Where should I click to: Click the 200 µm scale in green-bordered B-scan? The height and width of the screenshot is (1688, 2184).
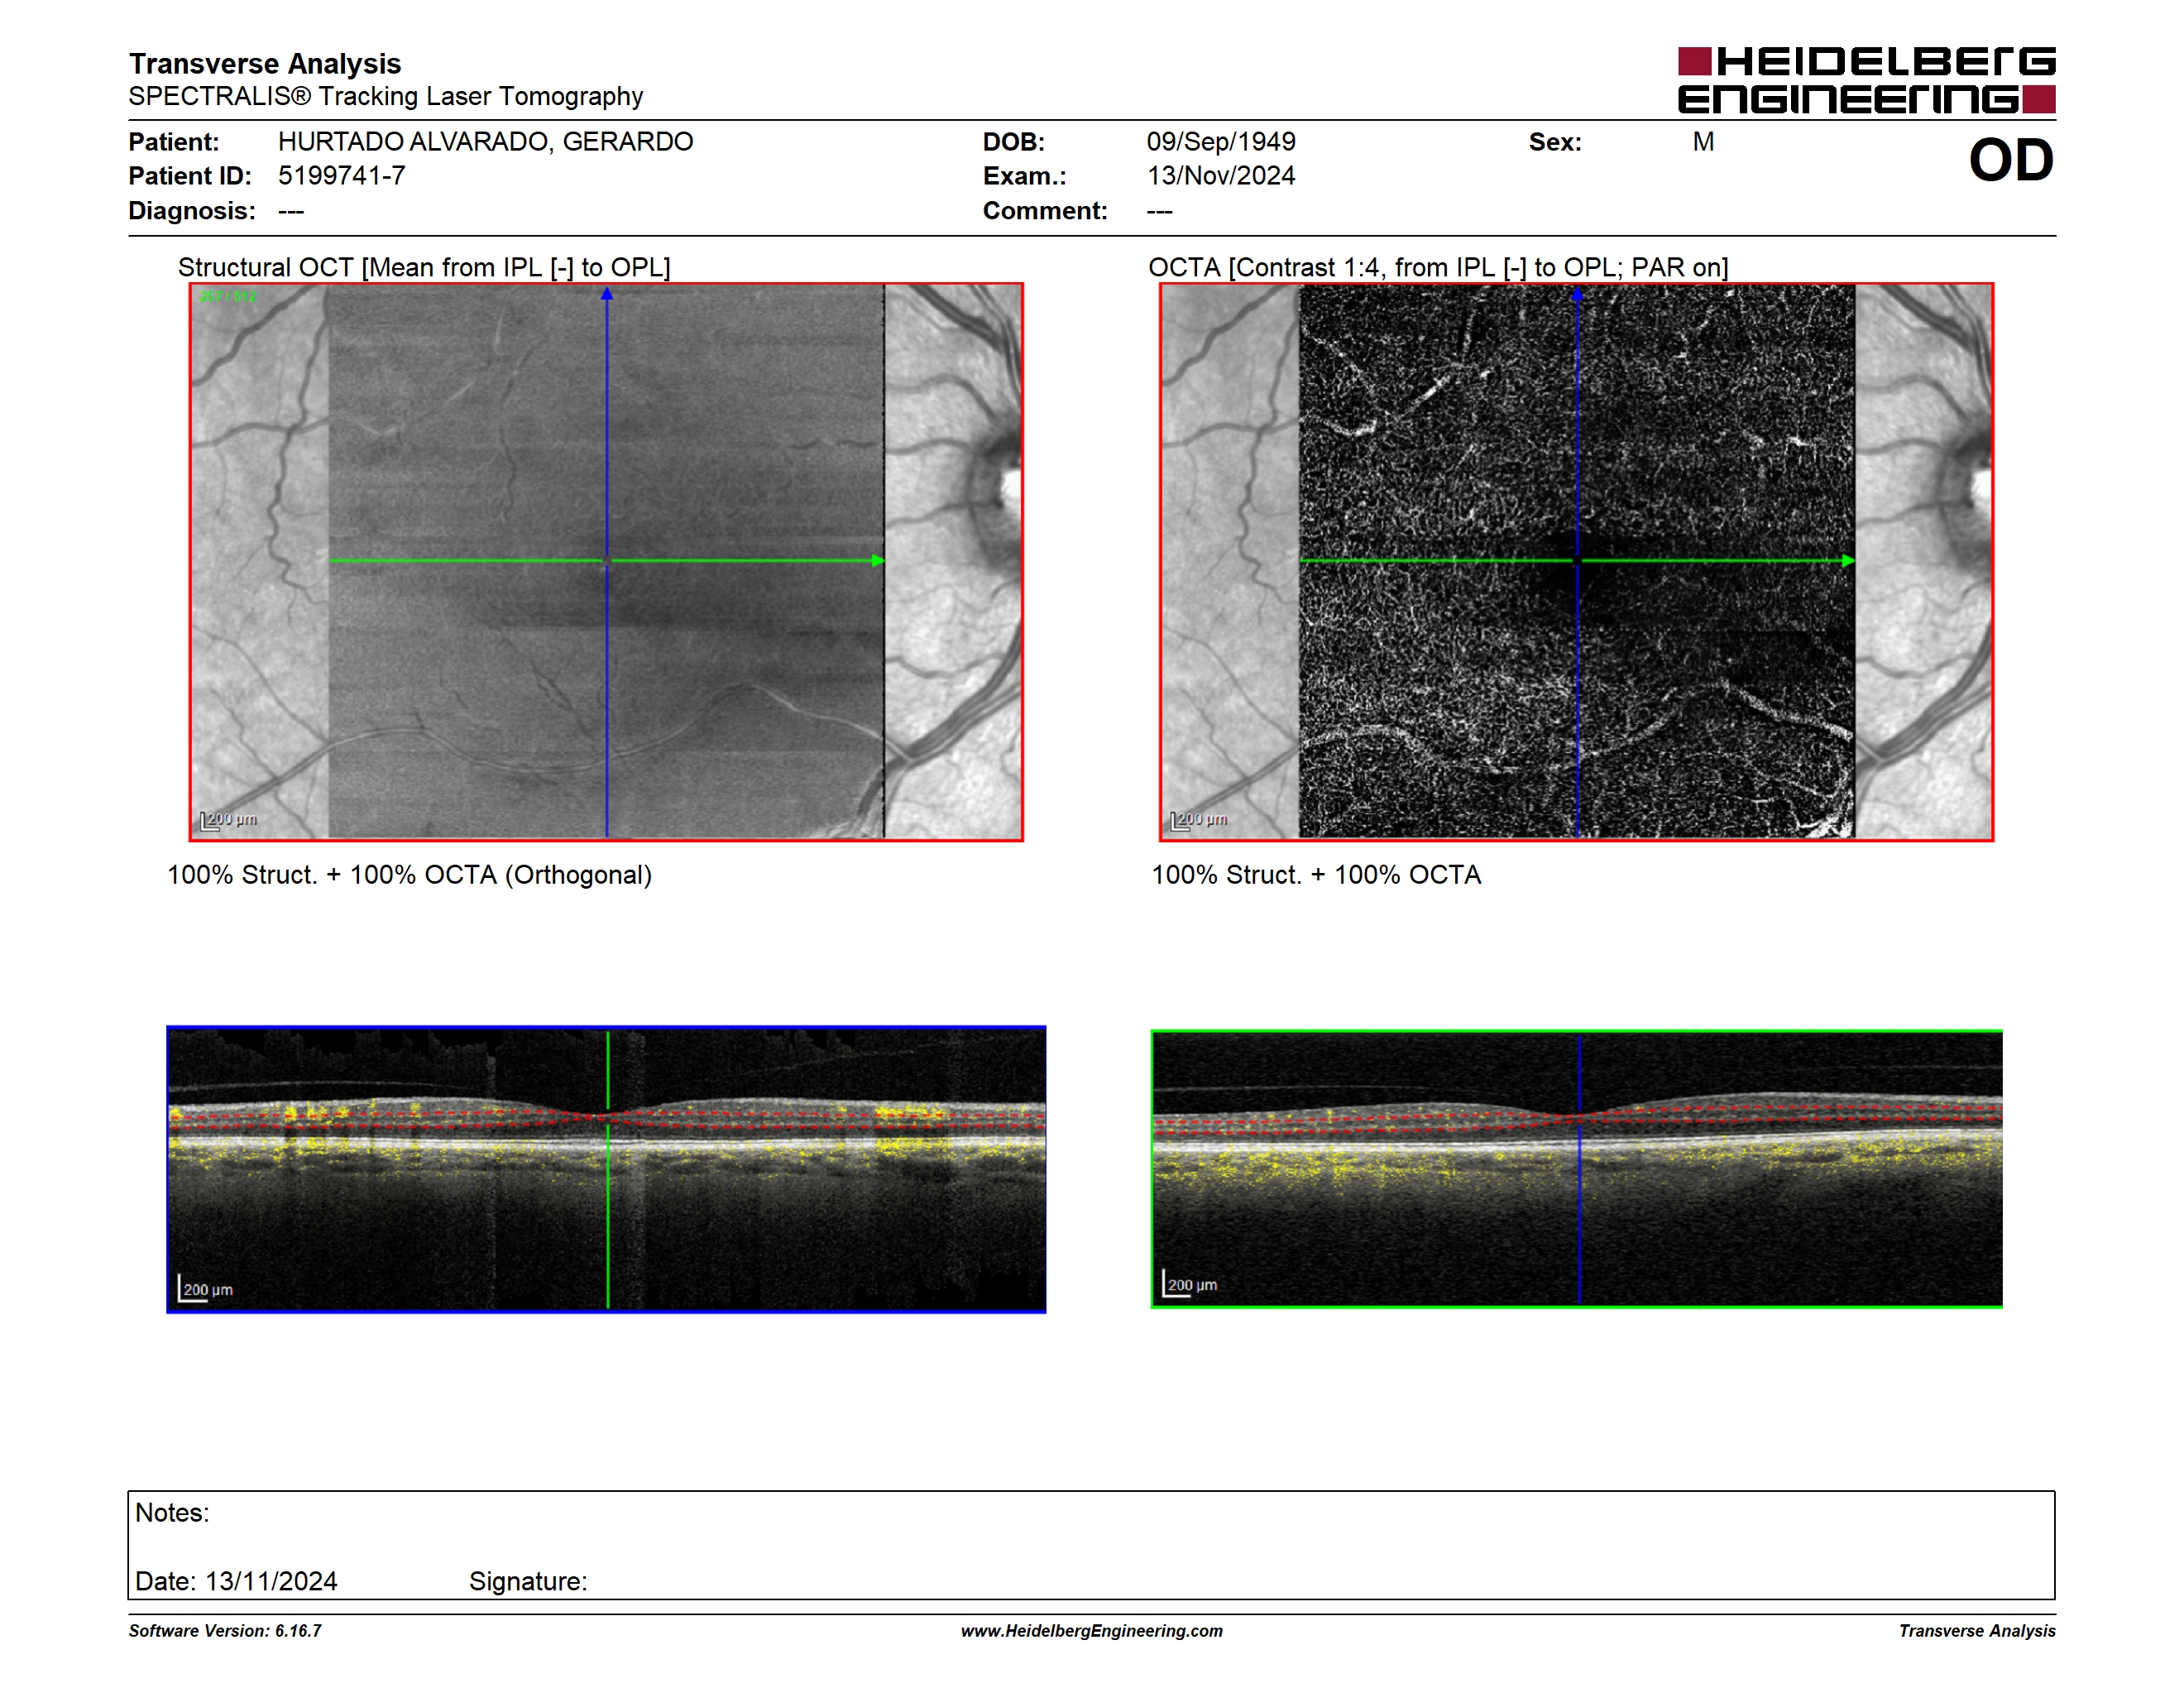1190,1284
